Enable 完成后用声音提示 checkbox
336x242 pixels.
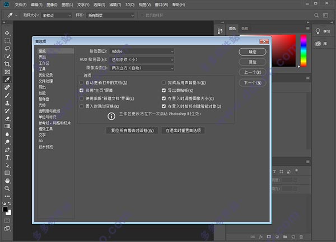pos(164,82)
